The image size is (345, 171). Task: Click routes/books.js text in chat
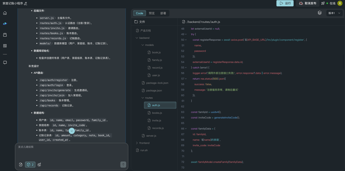tap(51, 33)
